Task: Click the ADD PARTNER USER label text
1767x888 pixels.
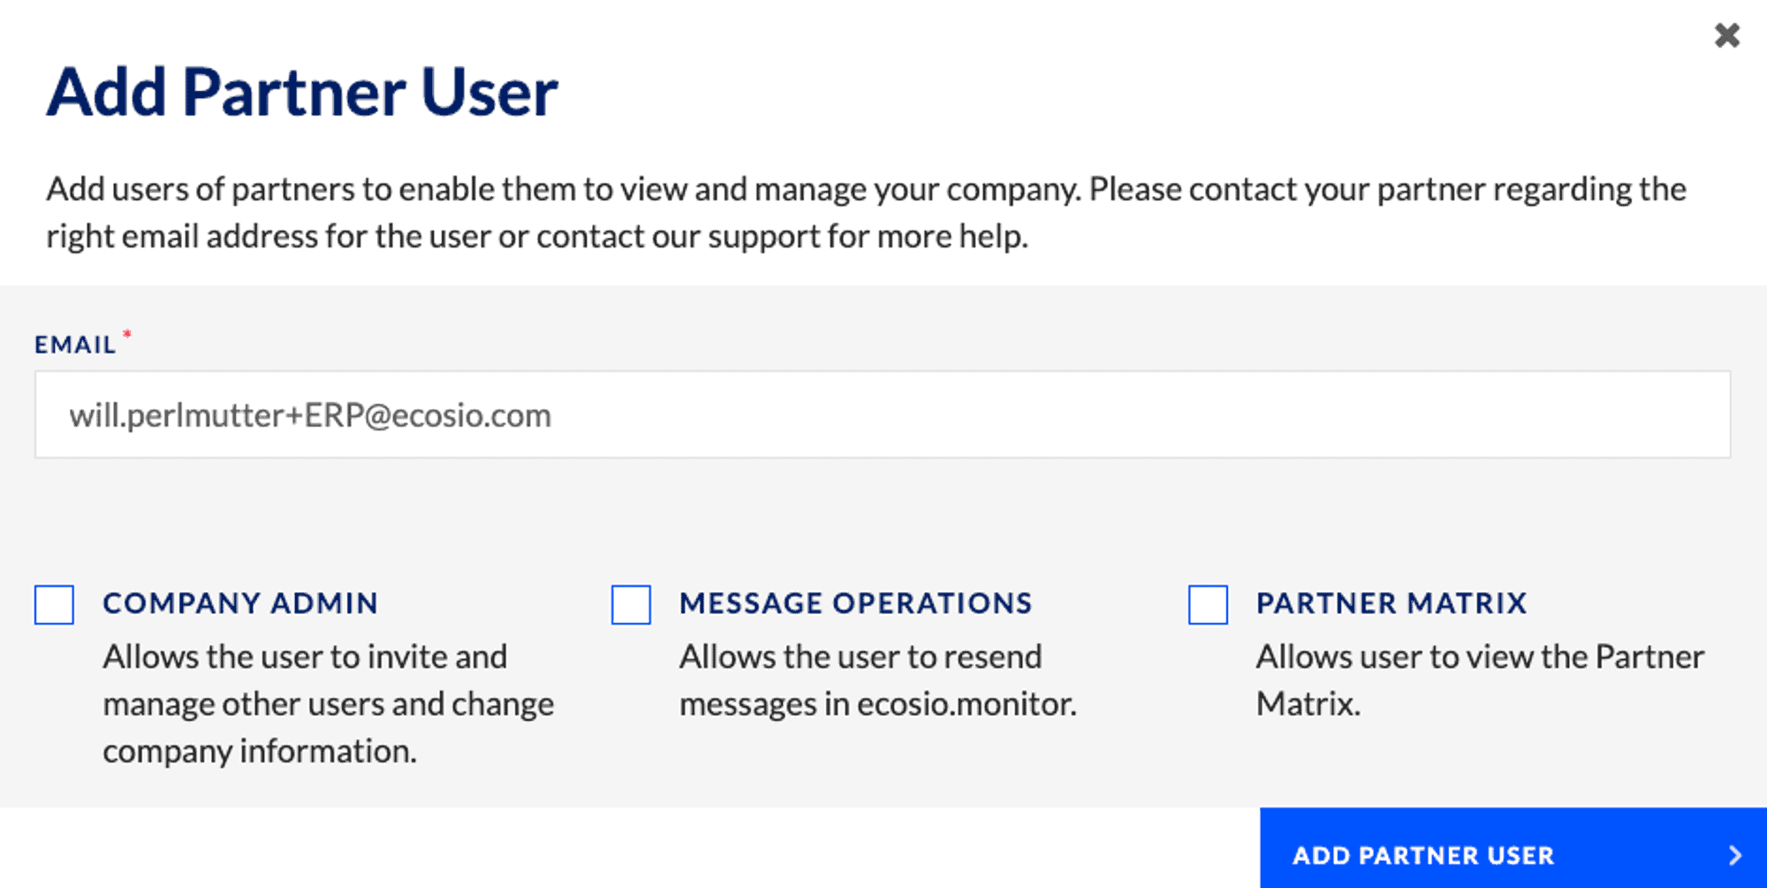Action: point(1423,854)
